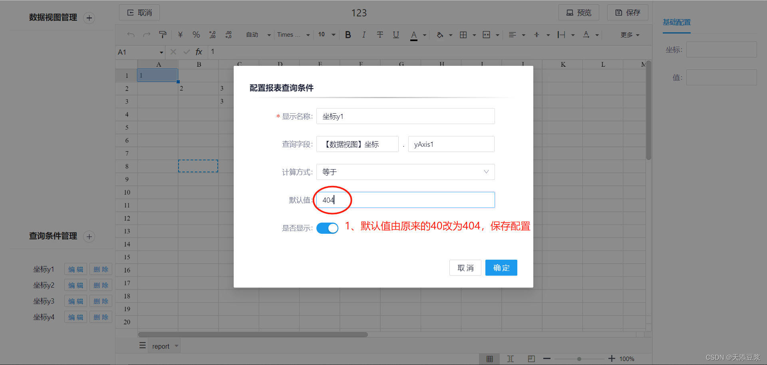The image size is (767, 365).
Task: Open the cell name box A1 dropdown
Action: coord(161,52)
